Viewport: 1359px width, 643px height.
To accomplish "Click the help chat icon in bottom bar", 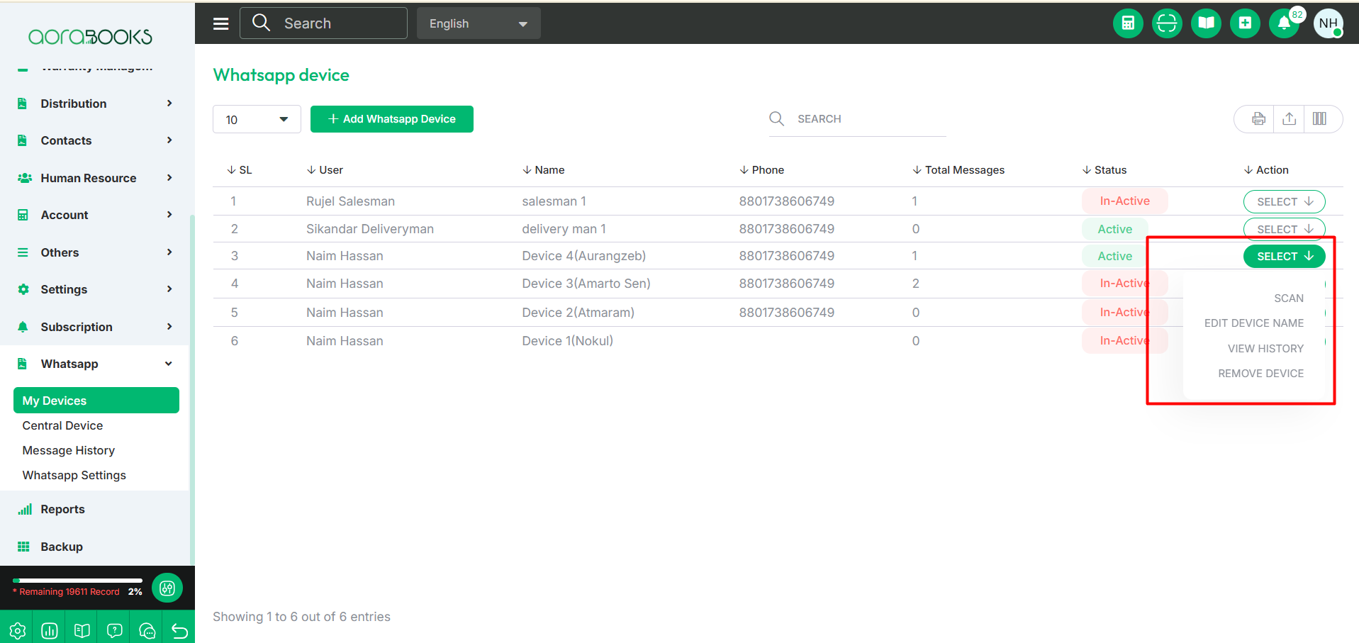I will [115, 630].
